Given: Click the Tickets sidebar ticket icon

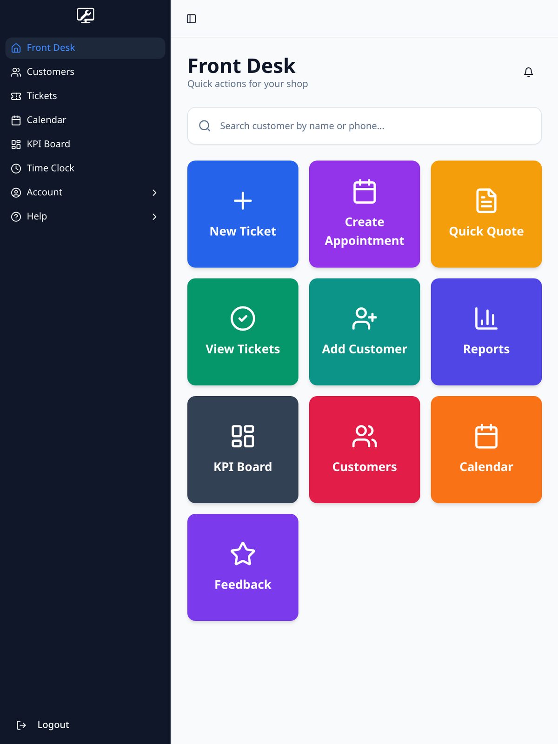Looking at the screenshot, I should [16, 96].
